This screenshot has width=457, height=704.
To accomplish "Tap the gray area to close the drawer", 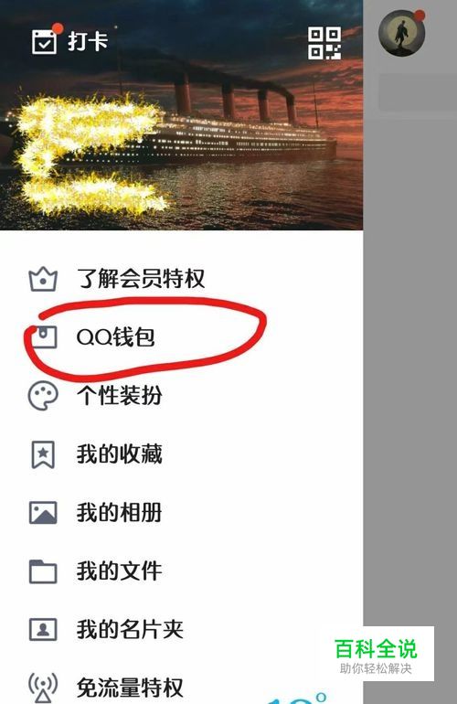I will click(409, 359).
